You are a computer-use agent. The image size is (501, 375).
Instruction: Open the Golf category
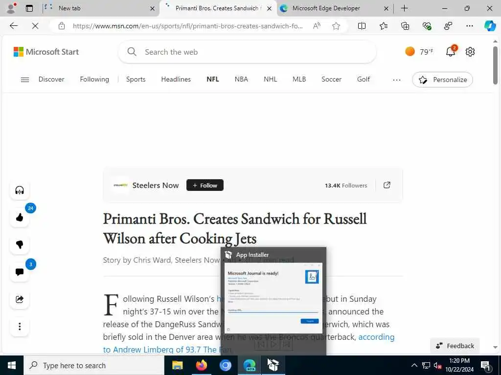tap(364, 79)
